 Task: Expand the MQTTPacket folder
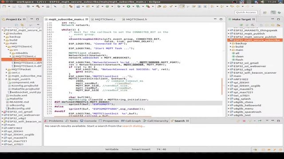pyautogui.click(x=6, y=69)
